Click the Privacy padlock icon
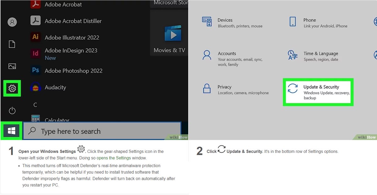Screen dimensions: 377x195 pyautogui.click(x=207, y=89)
